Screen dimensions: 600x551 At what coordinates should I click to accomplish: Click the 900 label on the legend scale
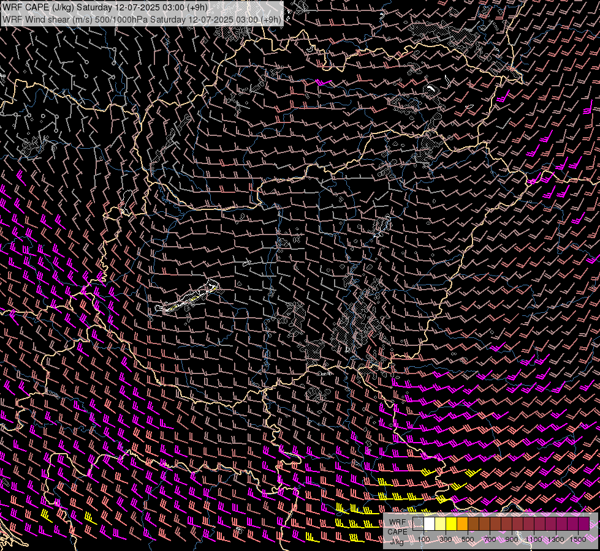512,539
